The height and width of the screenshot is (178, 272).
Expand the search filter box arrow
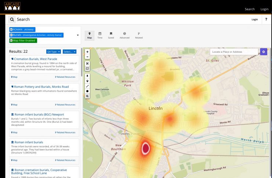[x=77, y=35]
